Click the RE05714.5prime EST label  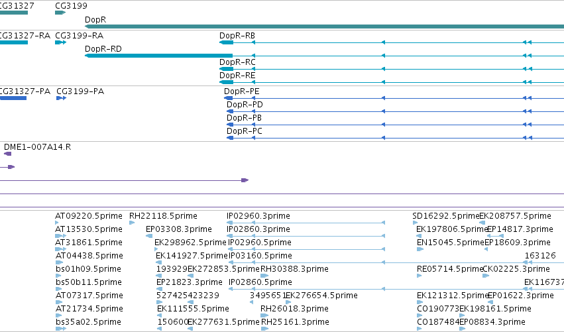click(x=449, y=270)
